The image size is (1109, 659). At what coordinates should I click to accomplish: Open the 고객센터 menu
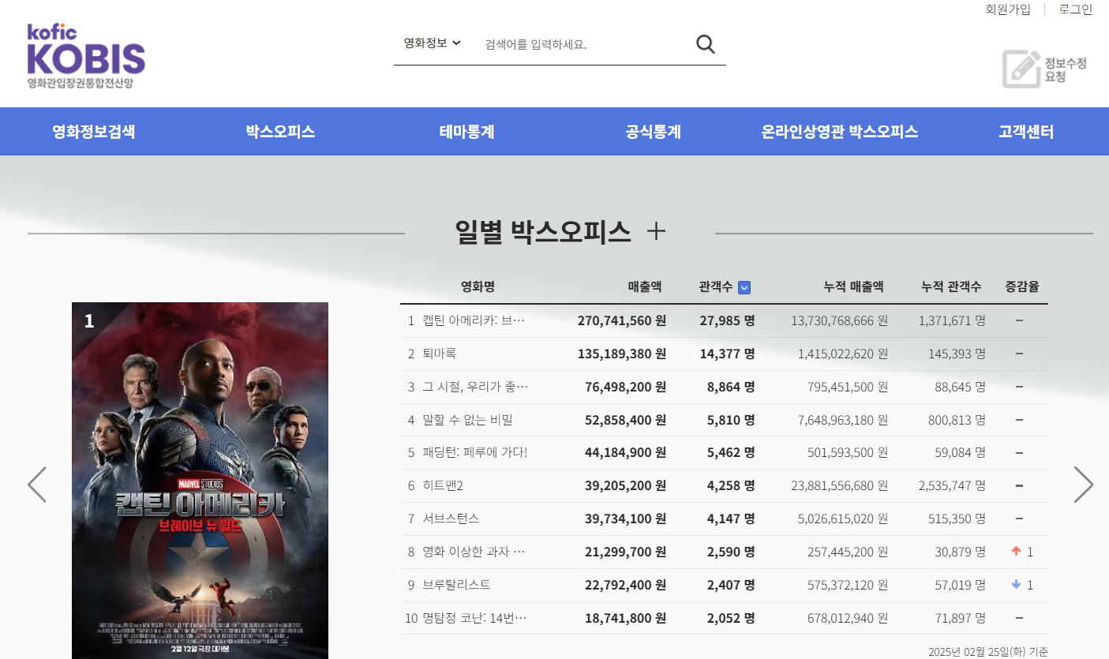pos(1026,132)
